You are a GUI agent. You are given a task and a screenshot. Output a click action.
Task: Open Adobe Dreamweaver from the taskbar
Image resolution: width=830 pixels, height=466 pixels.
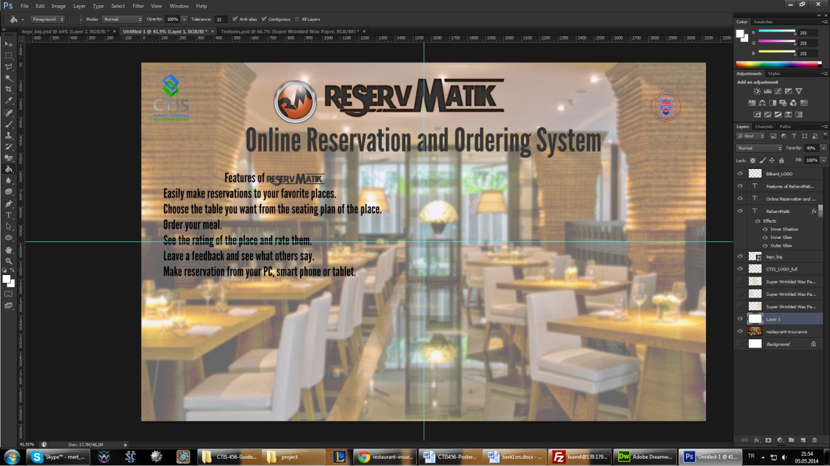click(645, 456)
